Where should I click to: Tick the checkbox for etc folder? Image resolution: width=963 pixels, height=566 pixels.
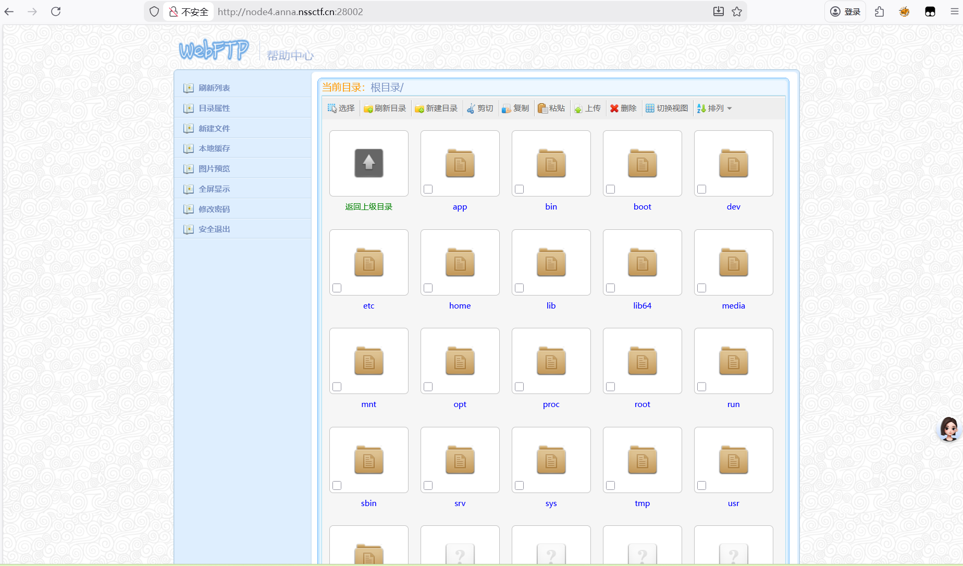337,288
